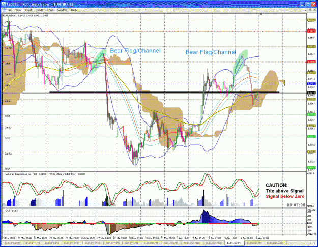Open the File menu
The width and height of the screenshot is (318, 247).
click(10, 10)
